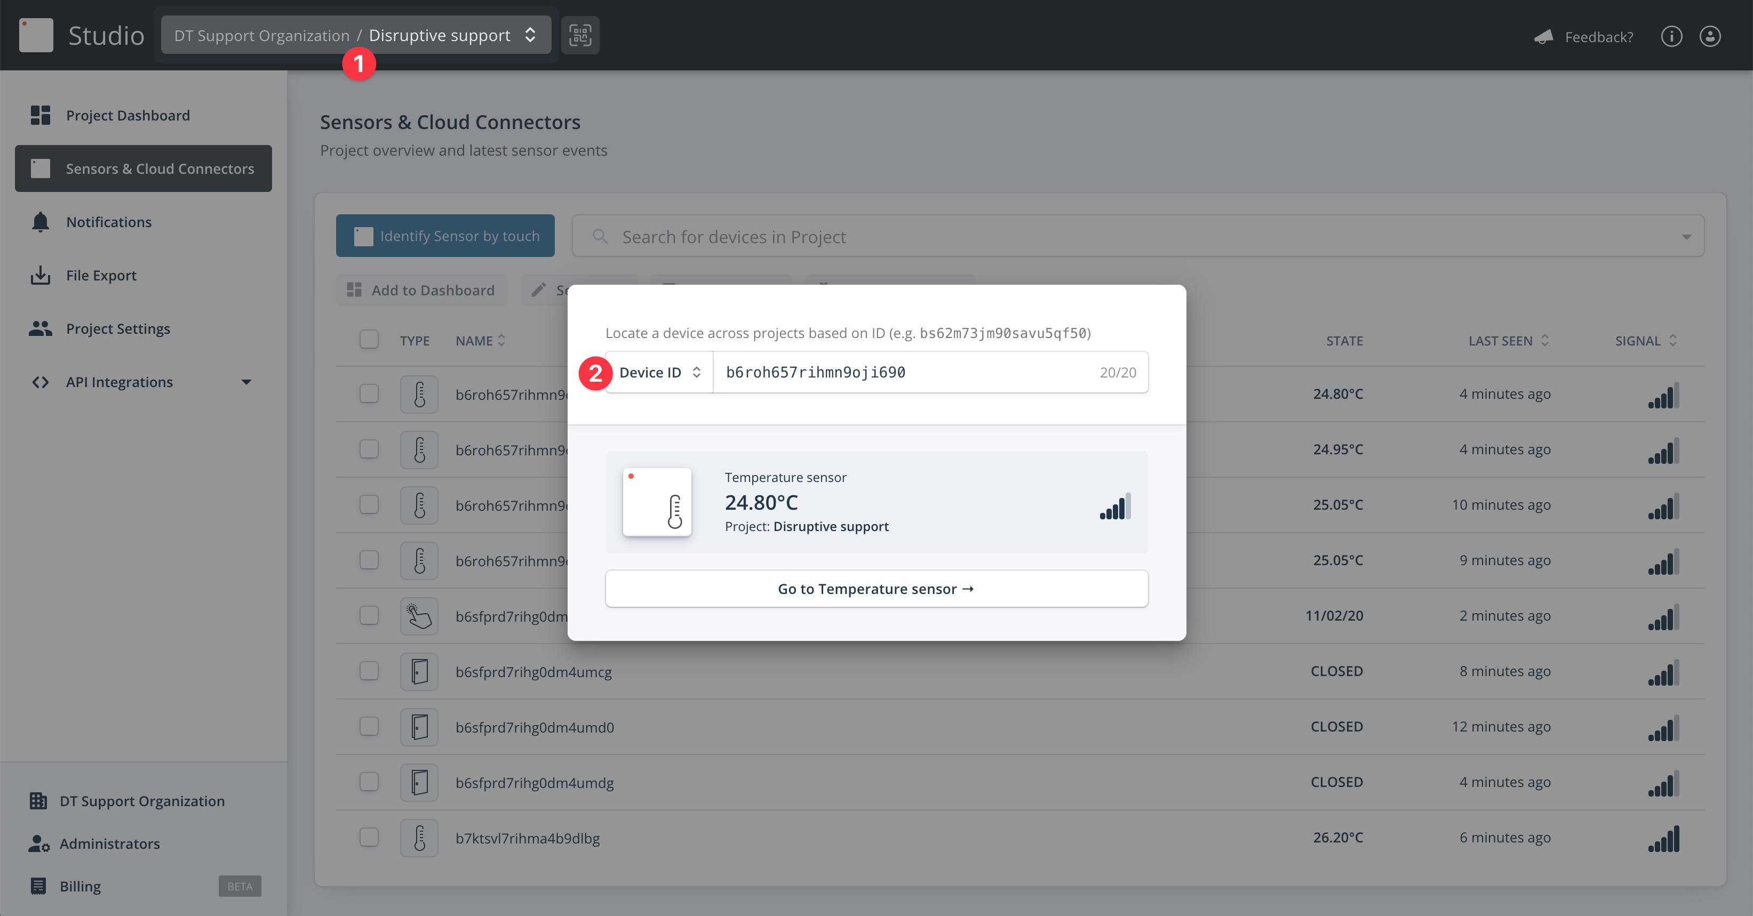Check the box for b6sfprd7rihg0dm4umcg
The image size is (1753, 916).
coord(369,671)
